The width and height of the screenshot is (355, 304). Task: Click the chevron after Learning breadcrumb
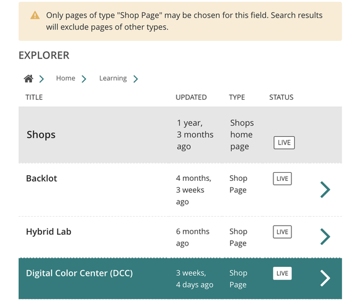click(x=136, y=79)
